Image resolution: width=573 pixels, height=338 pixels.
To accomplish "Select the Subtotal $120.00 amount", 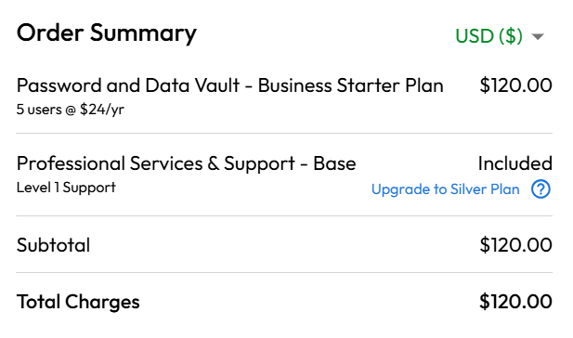I will [515, 245].
